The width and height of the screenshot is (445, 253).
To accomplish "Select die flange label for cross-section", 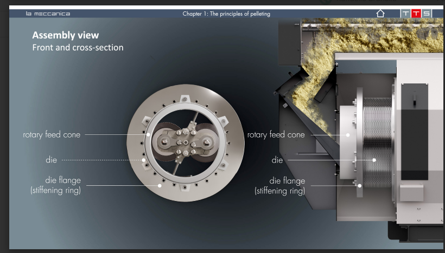I will (x=279, y=185).
